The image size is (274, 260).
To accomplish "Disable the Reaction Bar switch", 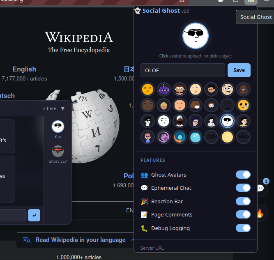I will (243, 201).
